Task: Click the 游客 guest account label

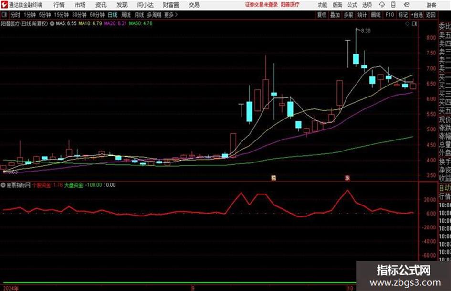Action: tap(431, 5)
